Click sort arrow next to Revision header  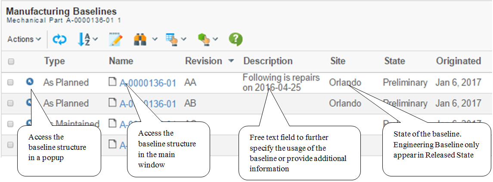tap(231, 61)
